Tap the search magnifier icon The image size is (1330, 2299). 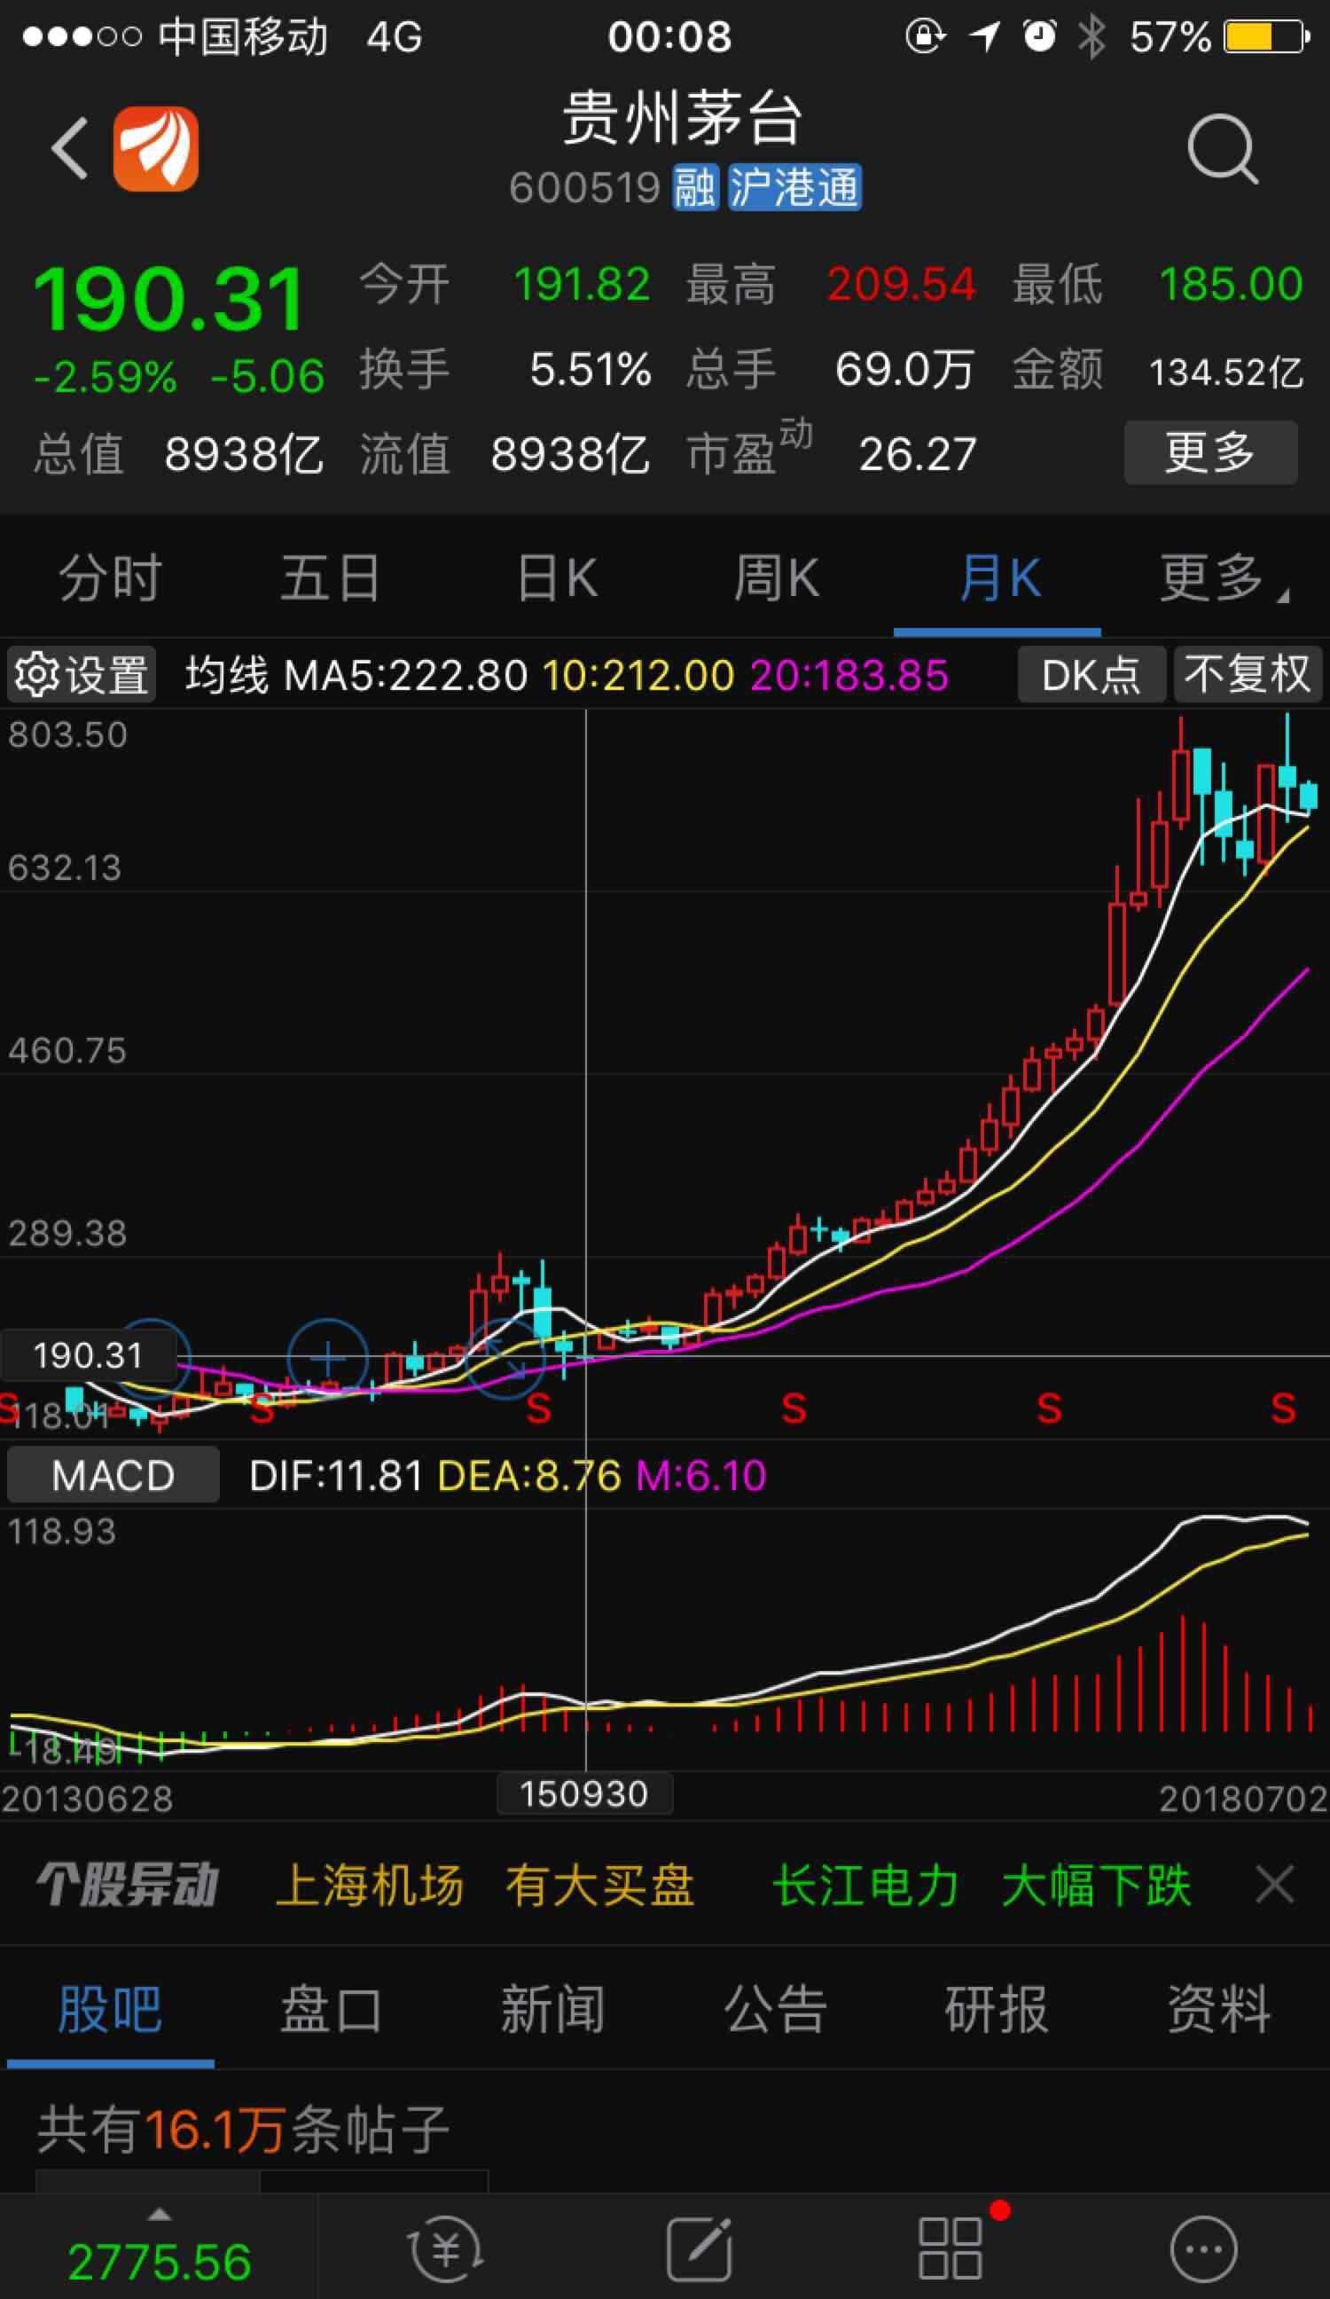pyautogui.click(x=1223, y=149)
